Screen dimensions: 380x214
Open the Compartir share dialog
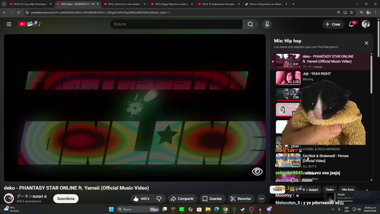182,199
